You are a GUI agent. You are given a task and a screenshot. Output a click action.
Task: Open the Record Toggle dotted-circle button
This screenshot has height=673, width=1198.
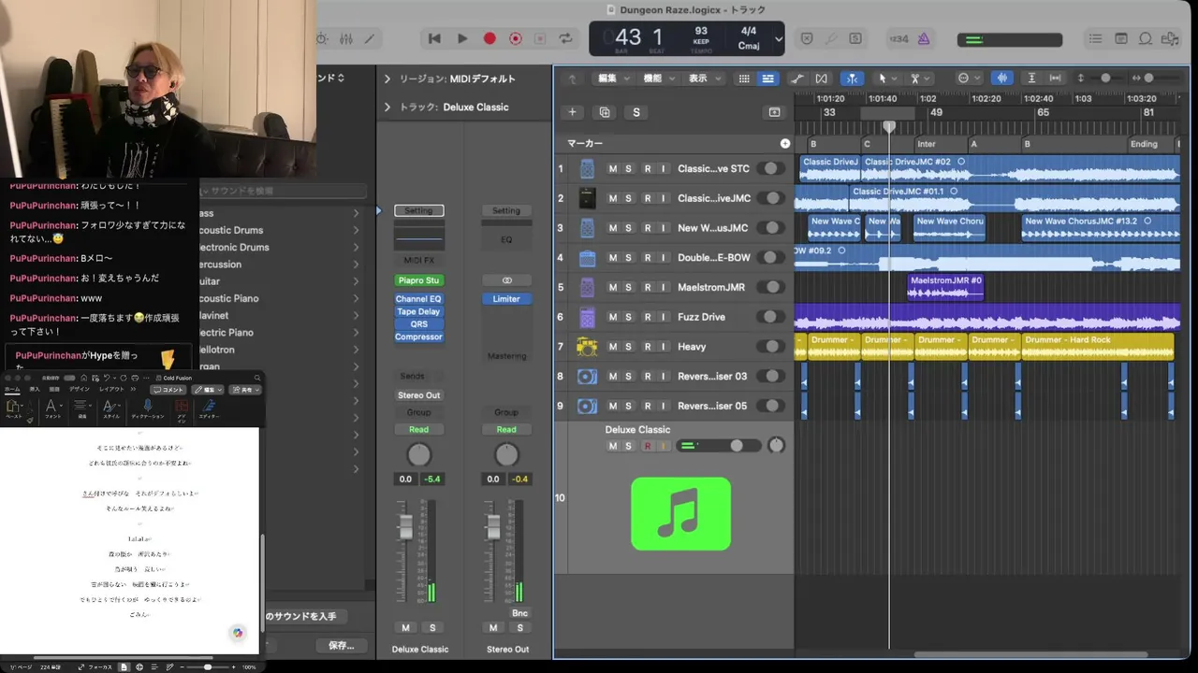pos(515,38)
